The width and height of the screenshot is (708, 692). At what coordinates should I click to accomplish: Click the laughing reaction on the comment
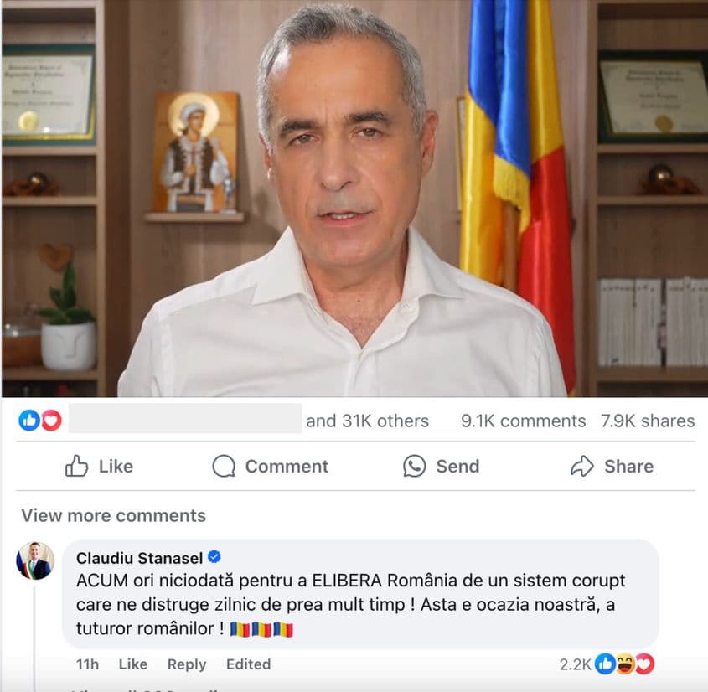[625, 664]
